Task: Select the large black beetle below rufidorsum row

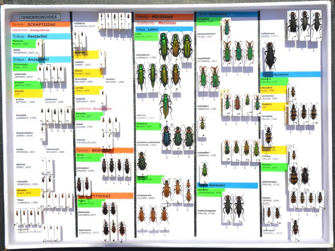Action: point(270,56)
